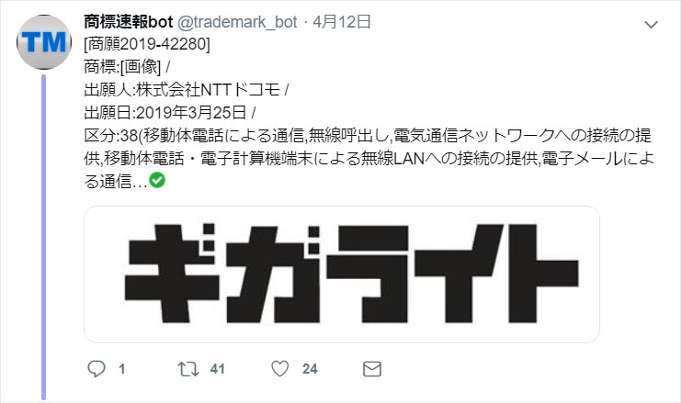Click the reply count number 1
Screen dimensions: 681x403
click(122, 369)
